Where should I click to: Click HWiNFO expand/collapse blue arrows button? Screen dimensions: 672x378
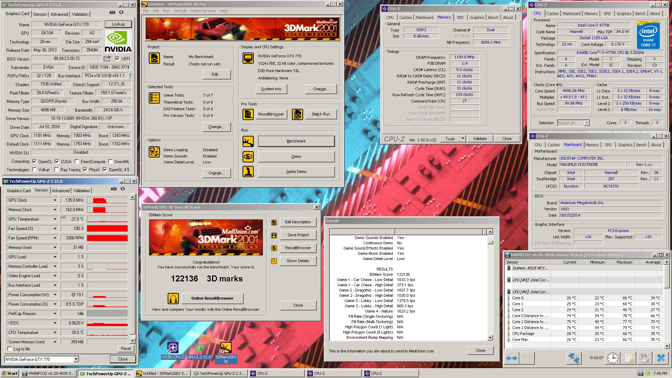coord(512,358)
